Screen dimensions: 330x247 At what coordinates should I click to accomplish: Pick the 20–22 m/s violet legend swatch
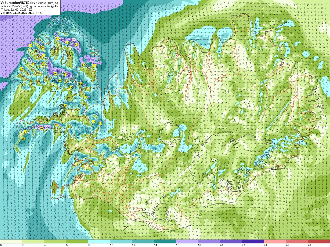tap(231, 242)
